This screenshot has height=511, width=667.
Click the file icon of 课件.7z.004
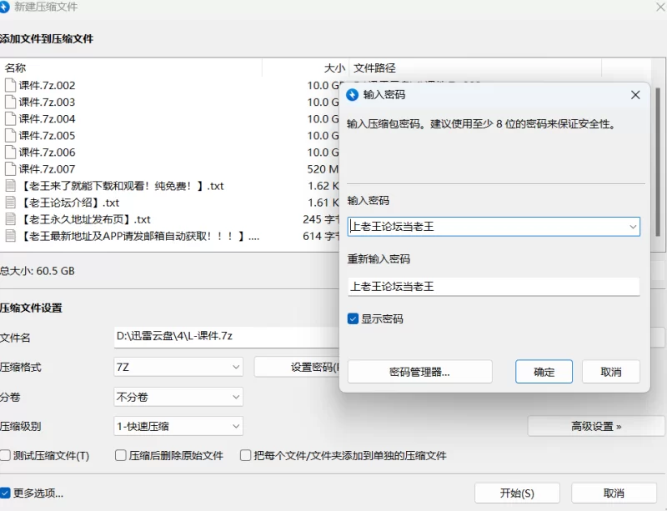tap(10, 118)
